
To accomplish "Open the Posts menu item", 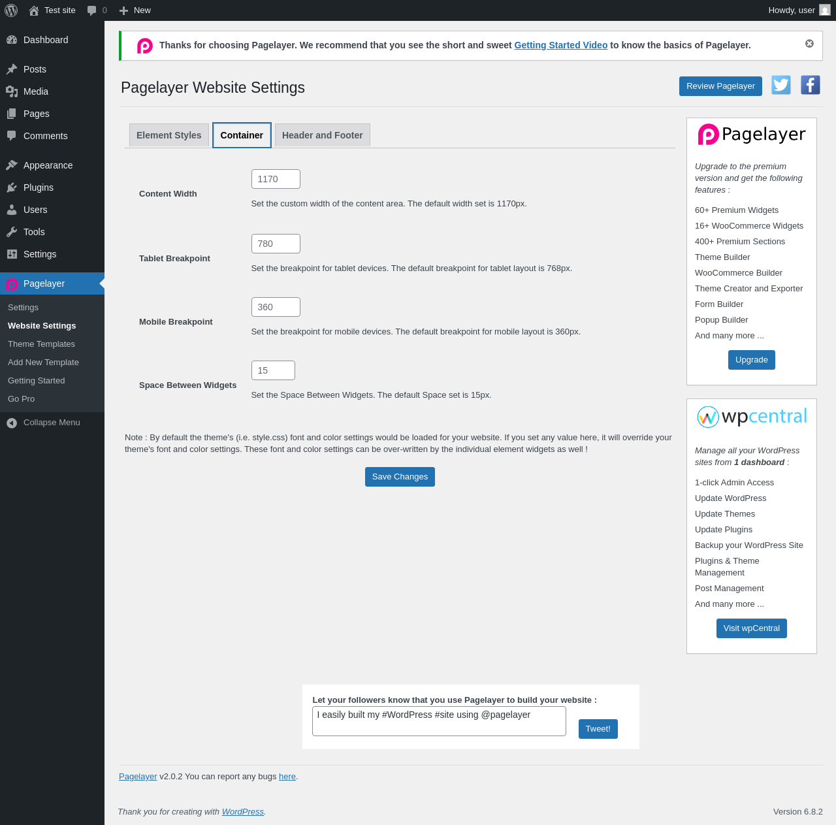I will pos(52,69).
